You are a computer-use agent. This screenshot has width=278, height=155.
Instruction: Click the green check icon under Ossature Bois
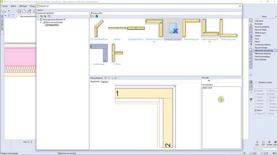click(97, 16)
